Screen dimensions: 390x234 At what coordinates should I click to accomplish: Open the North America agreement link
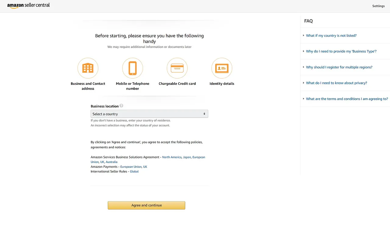172,157
